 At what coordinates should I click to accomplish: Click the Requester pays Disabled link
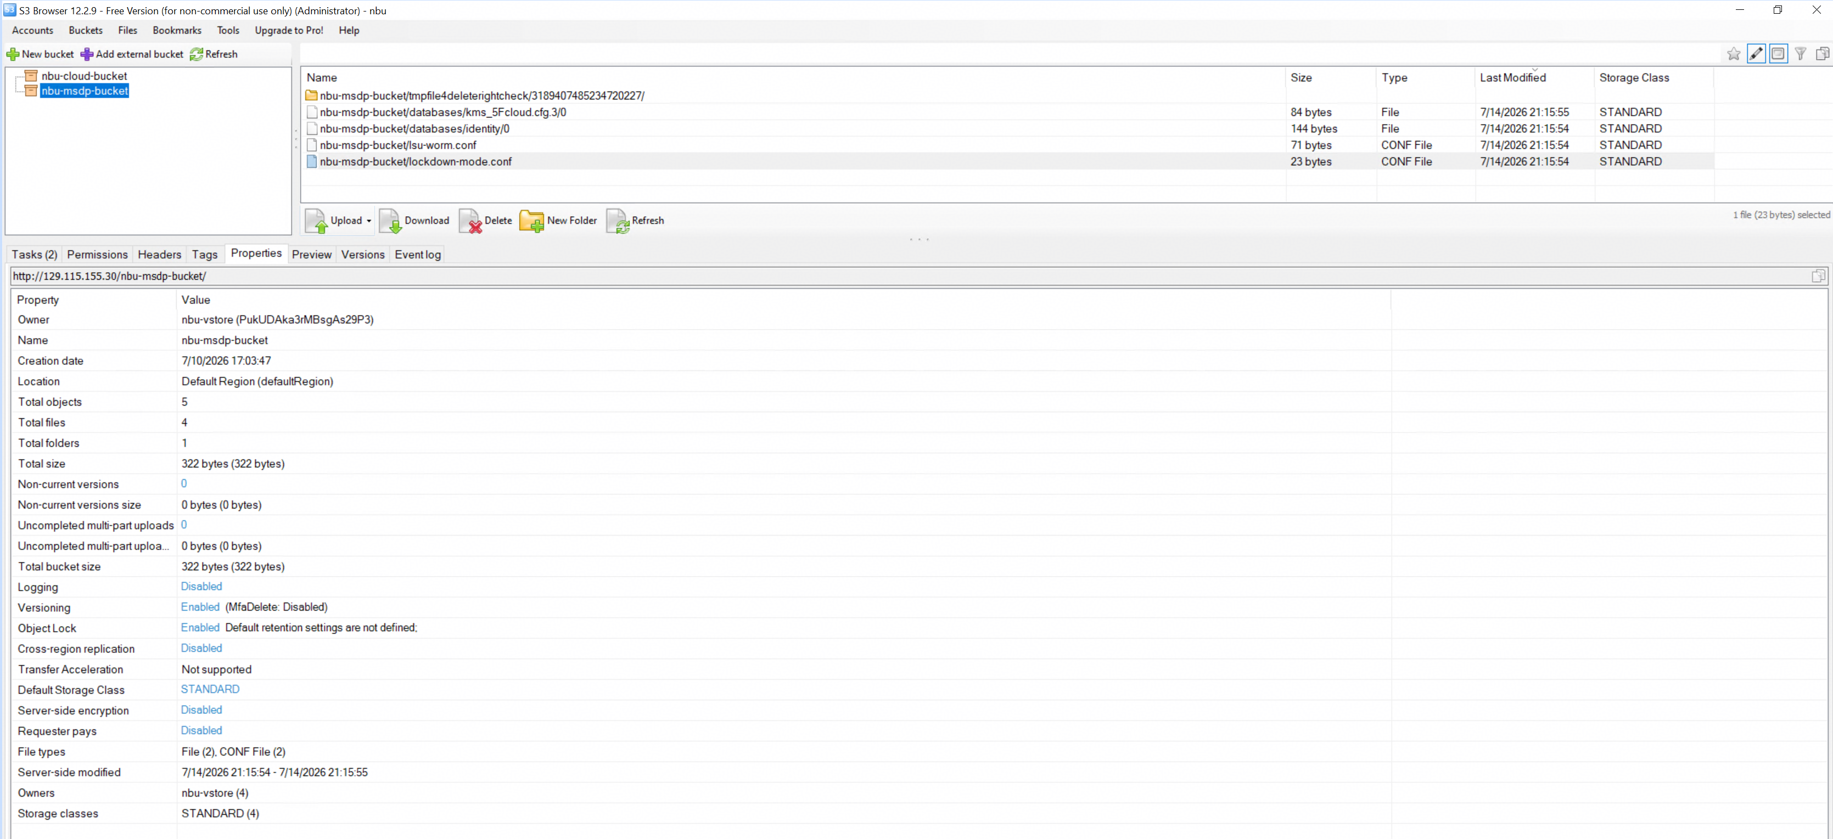[x=201, y=731]
